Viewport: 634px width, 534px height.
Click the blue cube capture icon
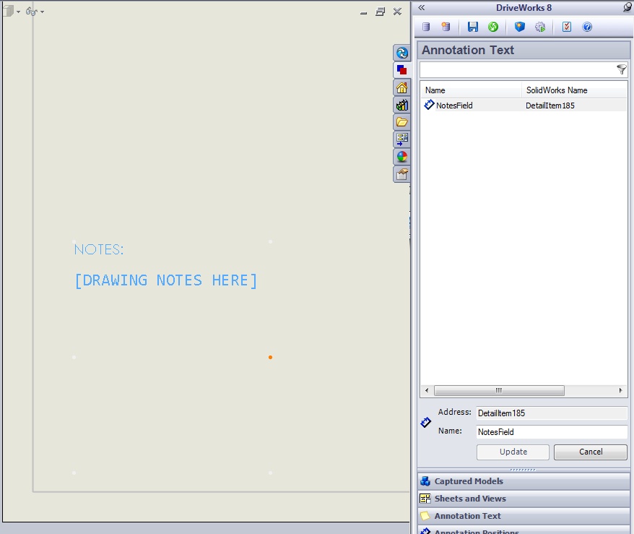tap(520, 27)
